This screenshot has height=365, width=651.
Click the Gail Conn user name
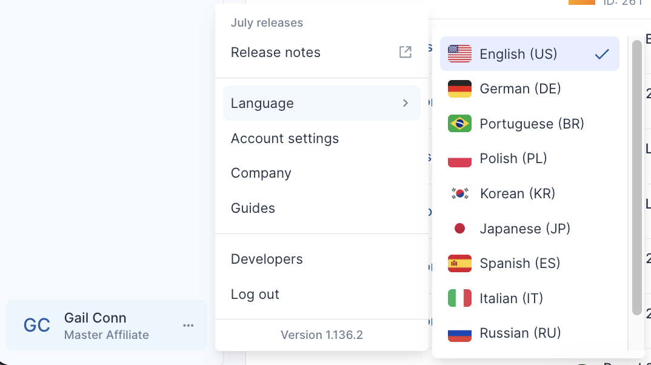click(95, 318)
